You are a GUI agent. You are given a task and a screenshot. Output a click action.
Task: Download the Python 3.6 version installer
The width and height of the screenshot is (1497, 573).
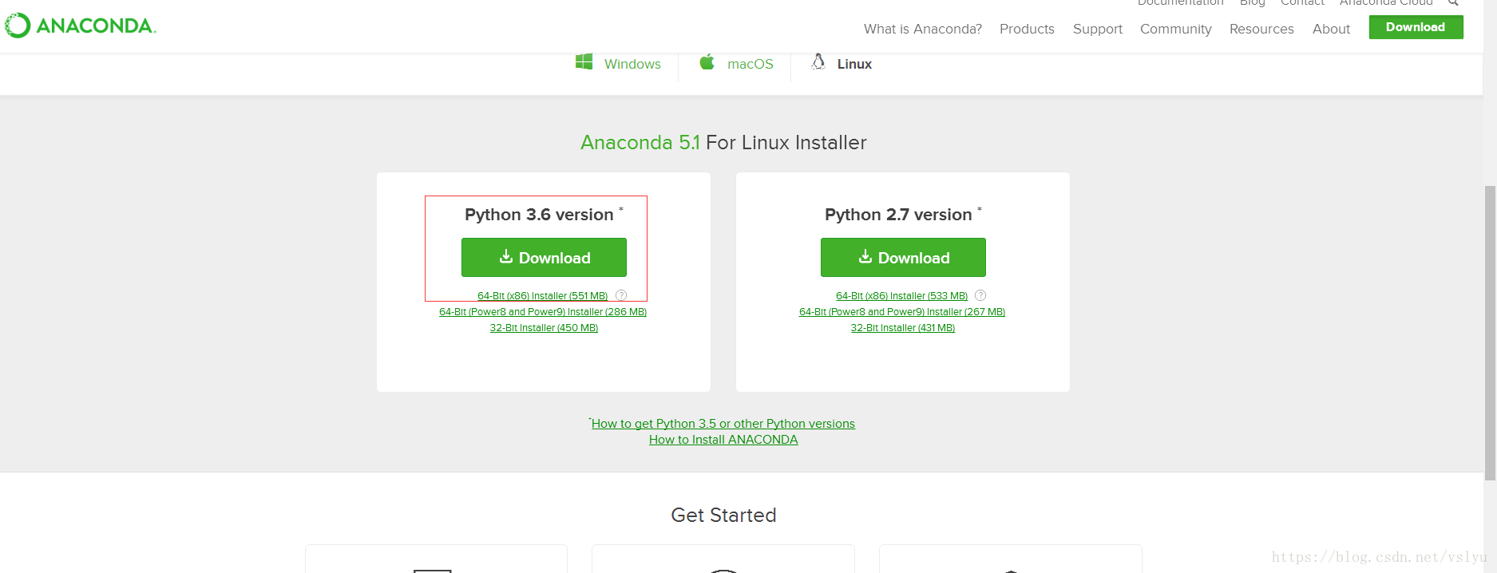pyautogui.click(x=544, y=258)
